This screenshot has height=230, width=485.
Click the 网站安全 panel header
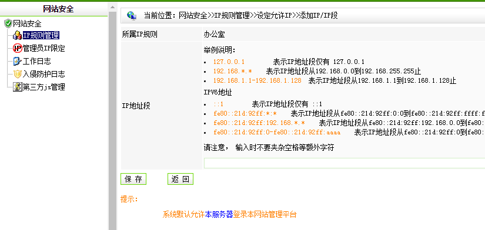pyautogui.click(x=58, y=9)
